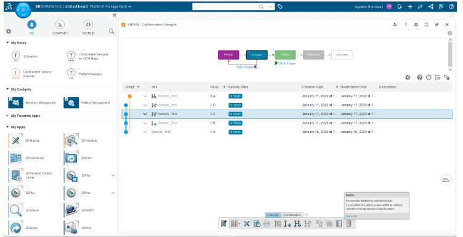Open Collaborative Lifecycle widget preferences gear
463x237 pixels.
click(x=416, y=25)
